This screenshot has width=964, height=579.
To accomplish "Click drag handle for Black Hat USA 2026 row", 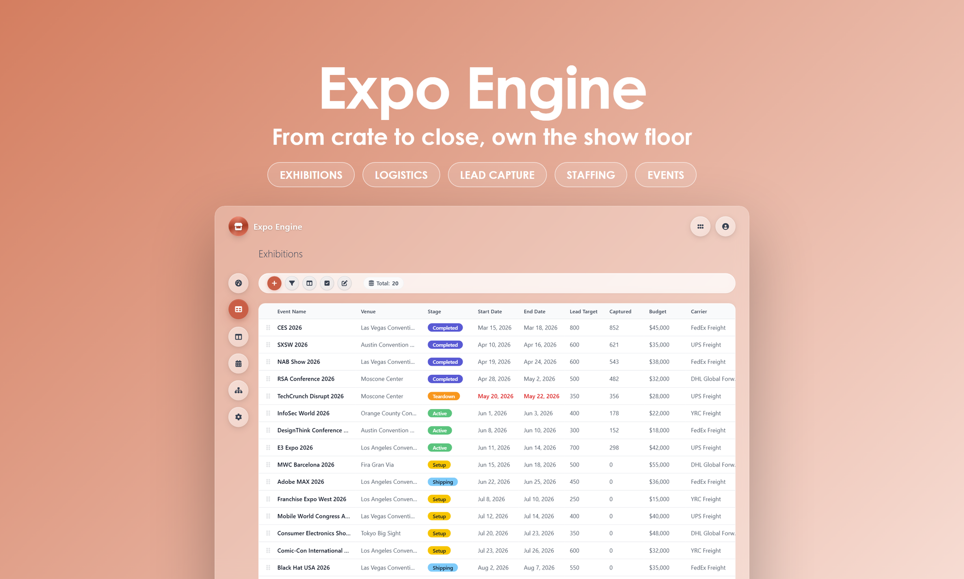I will (268, 568).
